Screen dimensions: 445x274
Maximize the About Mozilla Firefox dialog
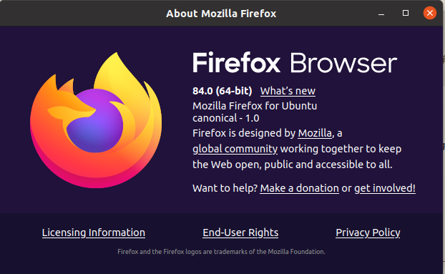click(x=406, y=13)
